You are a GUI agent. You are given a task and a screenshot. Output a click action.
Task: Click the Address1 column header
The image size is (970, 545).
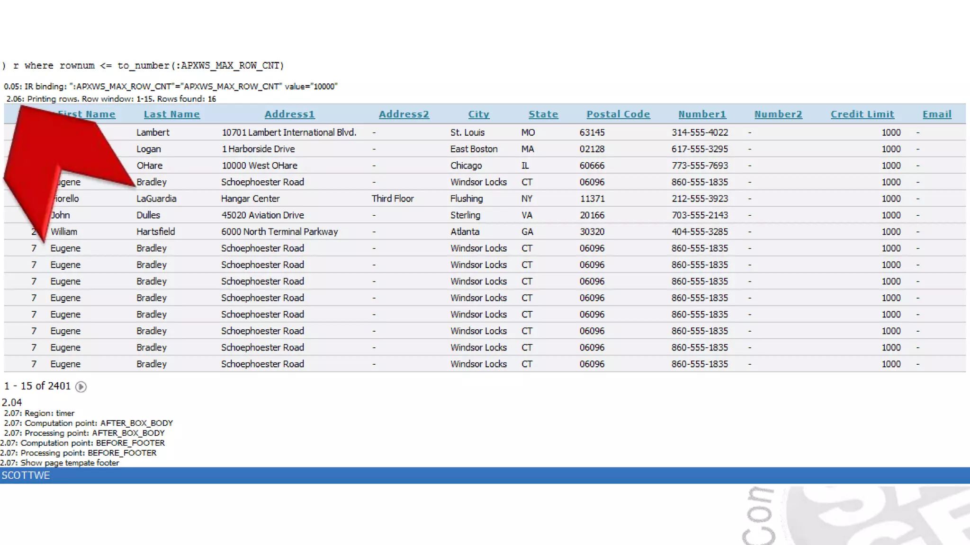point(289,114)
